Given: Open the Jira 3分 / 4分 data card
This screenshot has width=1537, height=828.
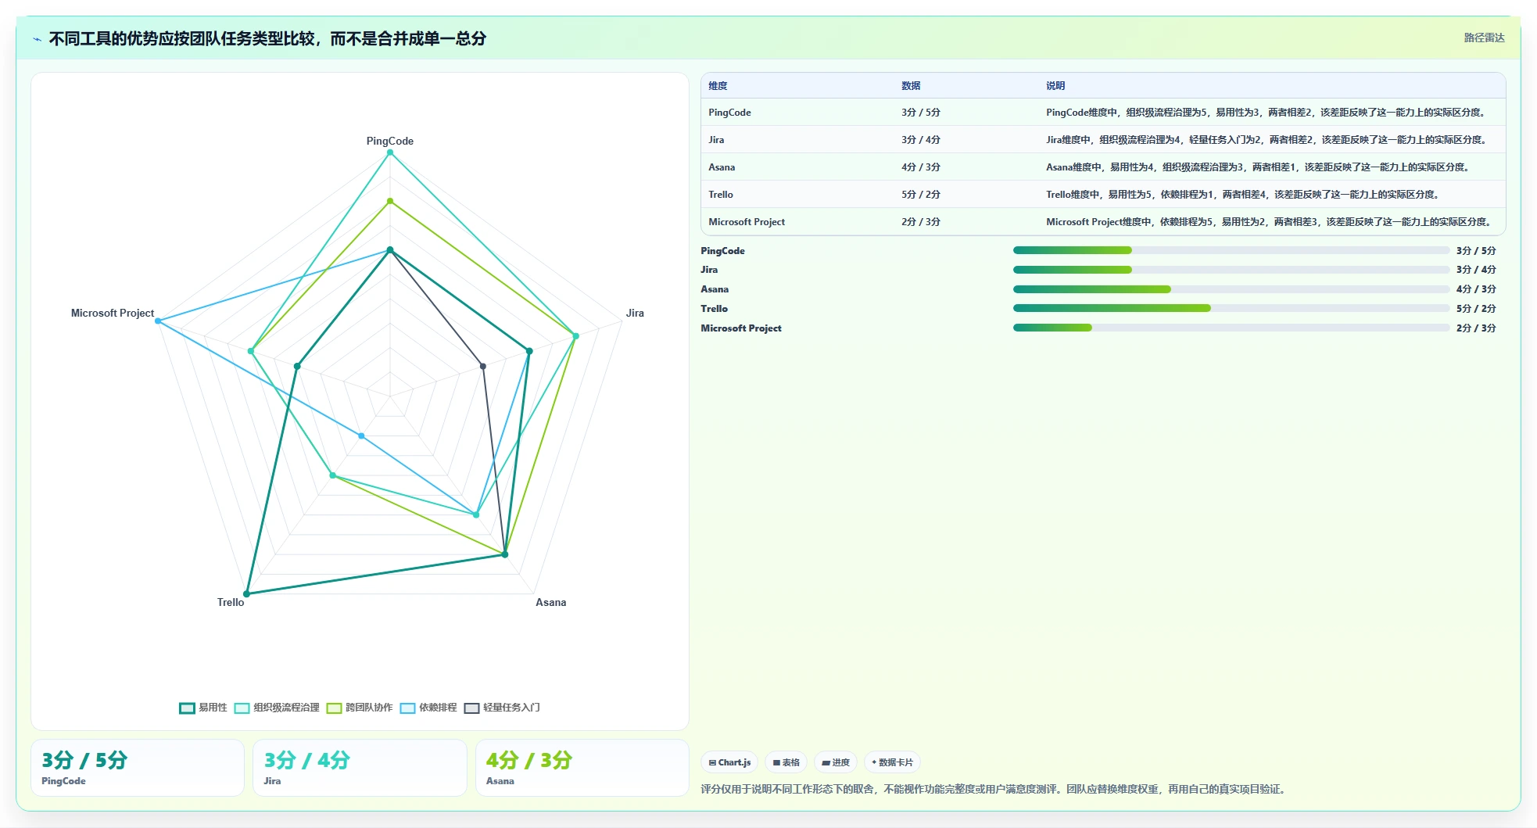Looking at the screenshot, I should click(x=360, y=768).
